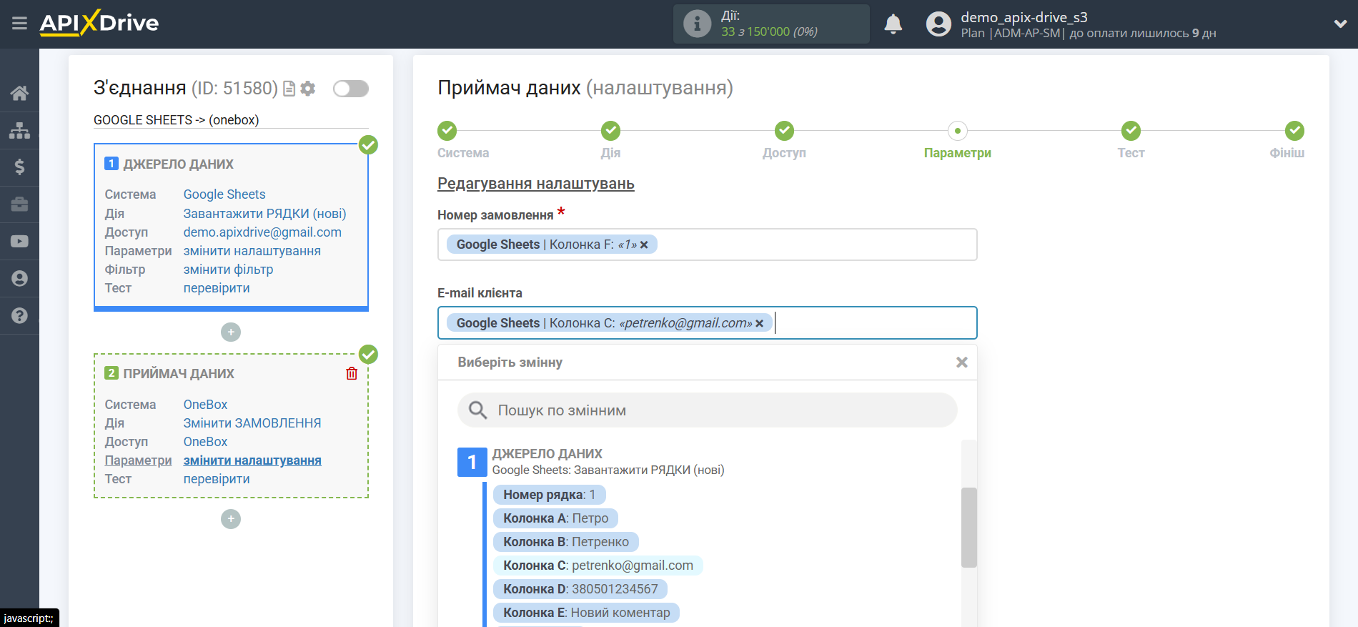The width and height of the screenshot is (1358, 627).
Task: Open the user profile sidebar icon
Action: point(19,279)
